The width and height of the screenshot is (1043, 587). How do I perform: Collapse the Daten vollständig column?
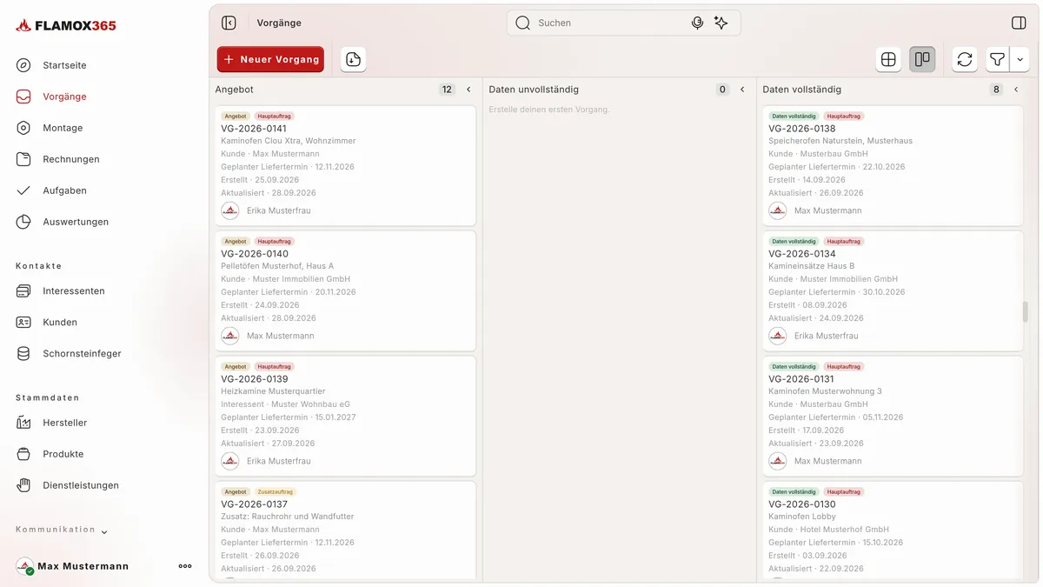click(x=1016, y=90)
